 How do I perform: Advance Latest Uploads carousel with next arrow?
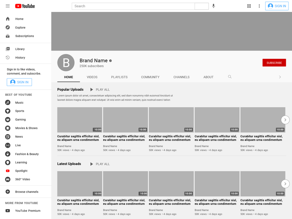(x=285, y=184)
